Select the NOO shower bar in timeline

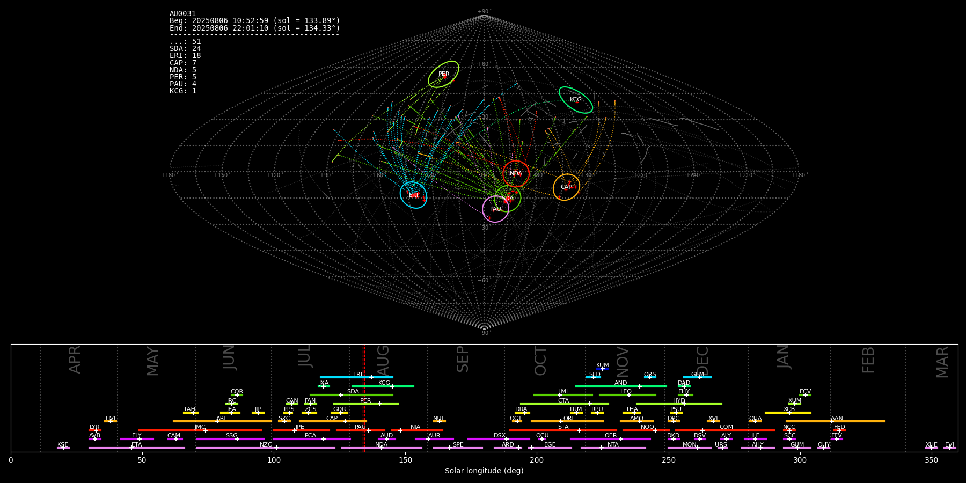click(646, 430)
